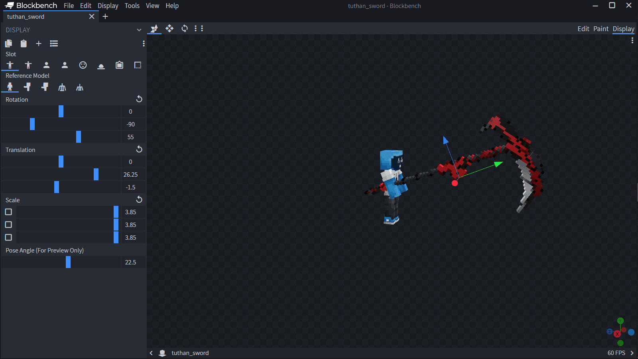
Task: Open the Tools menu
Action: (x=132, y=6)
